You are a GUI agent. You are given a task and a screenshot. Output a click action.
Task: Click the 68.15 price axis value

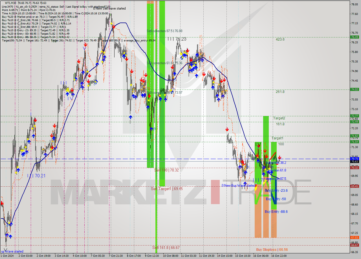[355, 214]
